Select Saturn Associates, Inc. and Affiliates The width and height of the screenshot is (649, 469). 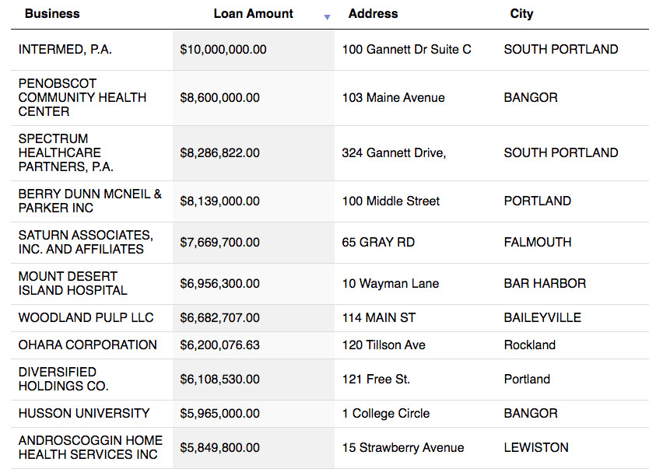pos(86,243)
